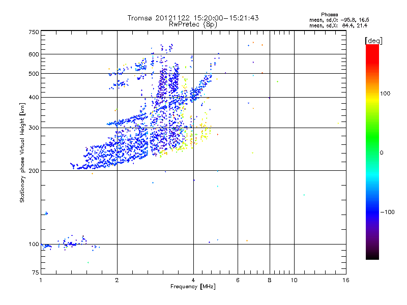Click the plot title 'Tromsø 20121122 15:20:00-15:21:43'

(x=193, y=18)
